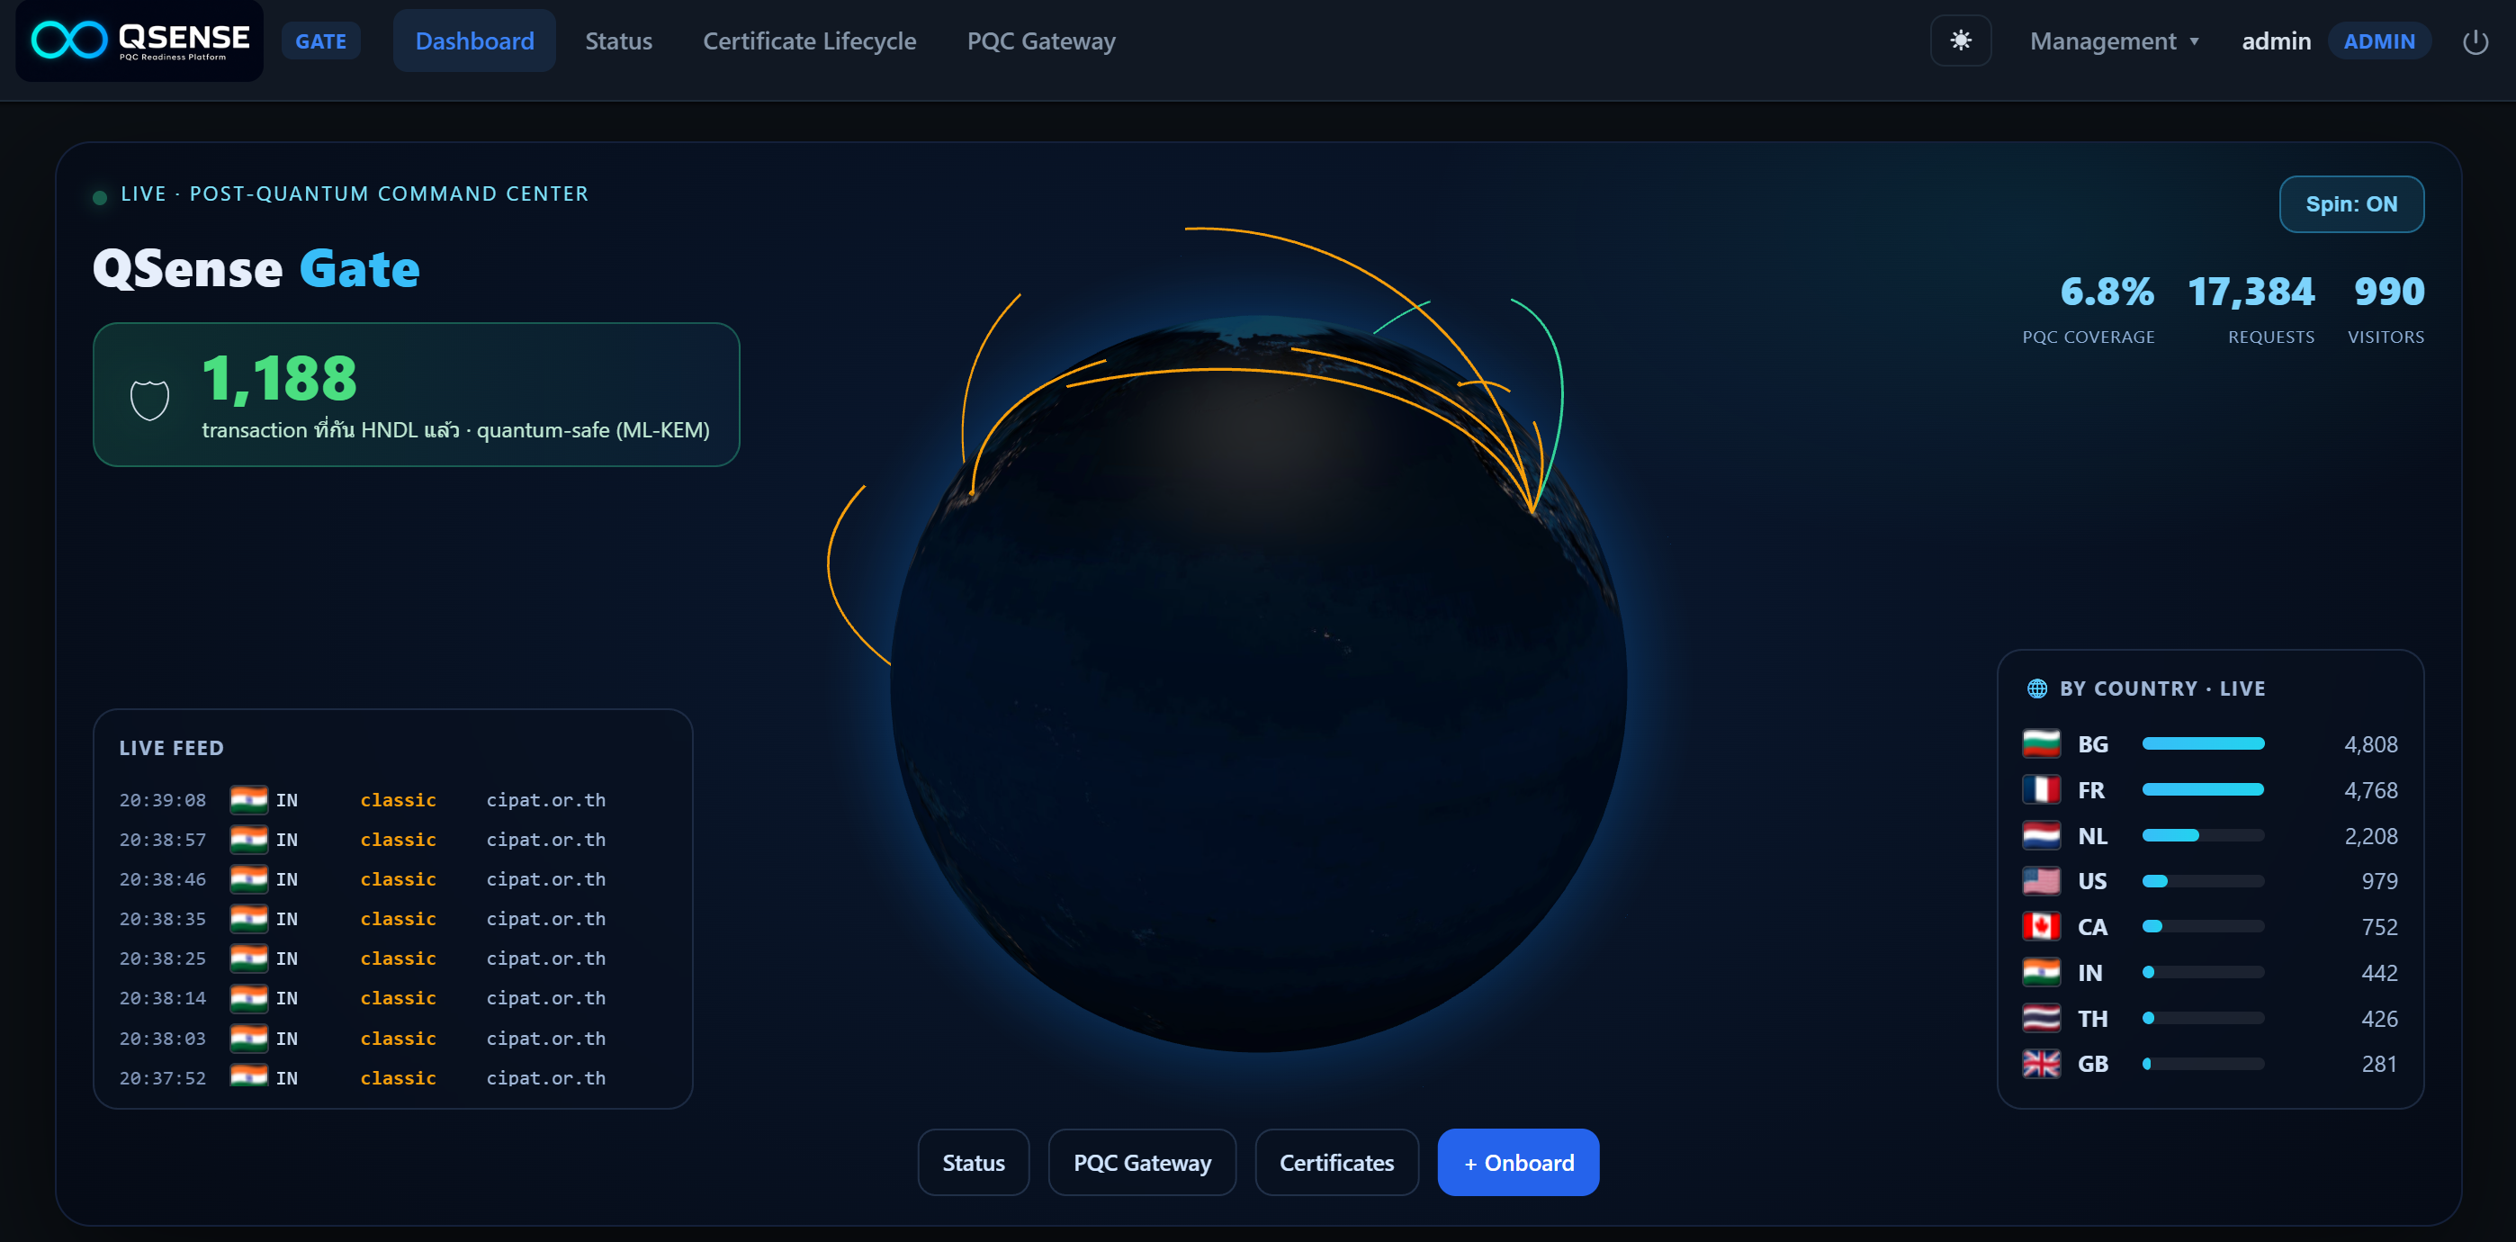
Task: Click India flag on 20:38:03 feed row
Action: coord(248,1038)
